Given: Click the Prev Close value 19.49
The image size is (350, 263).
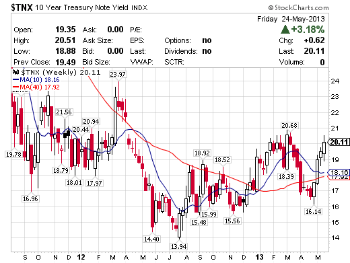Looking at the screenshot, I should pos(65,62).
